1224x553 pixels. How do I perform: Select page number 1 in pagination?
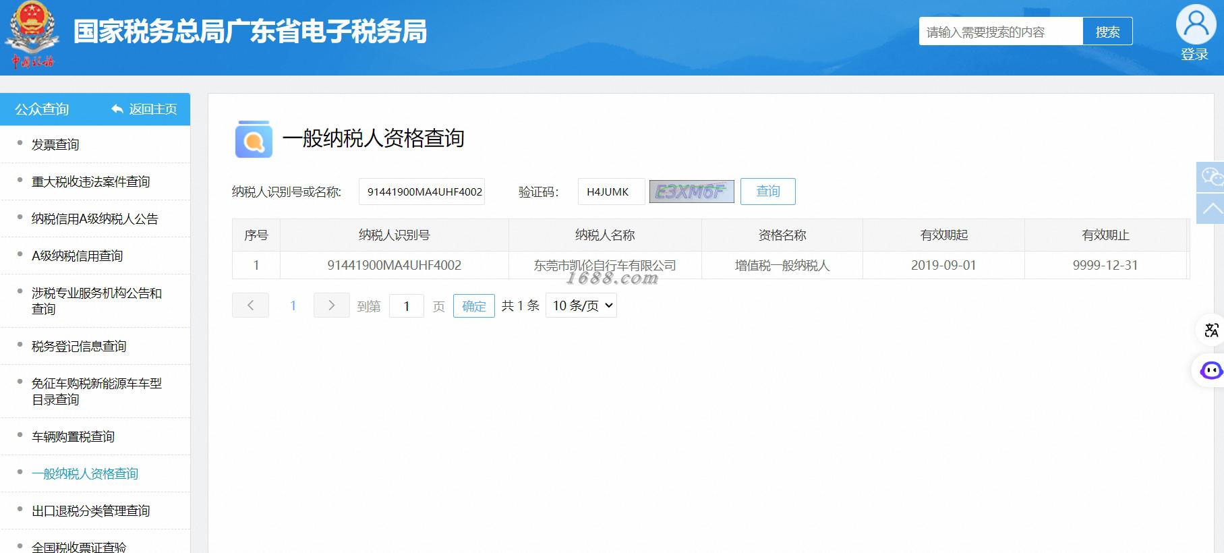click(293, 305)
